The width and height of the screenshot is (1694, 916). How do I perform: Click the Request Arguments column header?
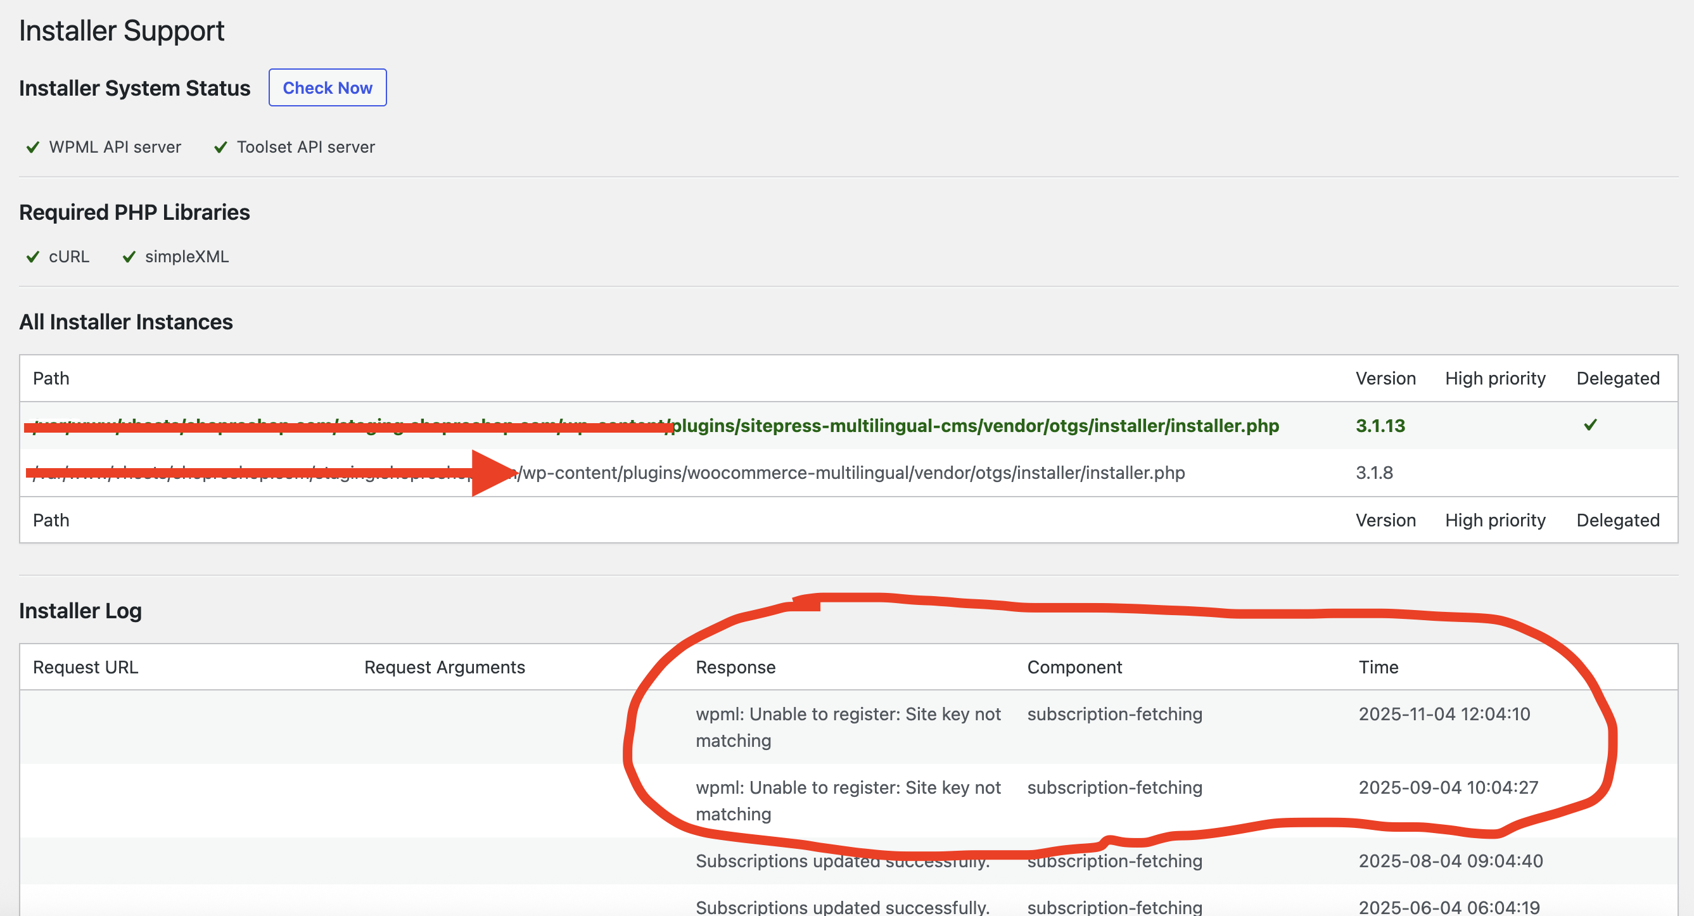tap(445, 668)
